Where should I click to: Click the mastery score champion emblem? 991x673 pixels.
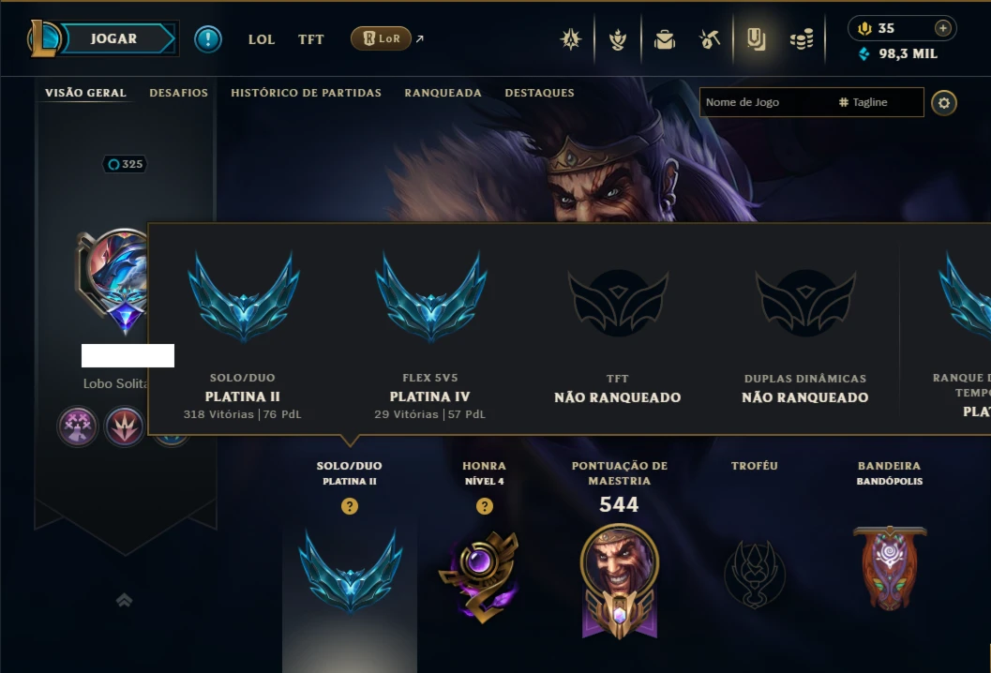(x=620, y=581)
